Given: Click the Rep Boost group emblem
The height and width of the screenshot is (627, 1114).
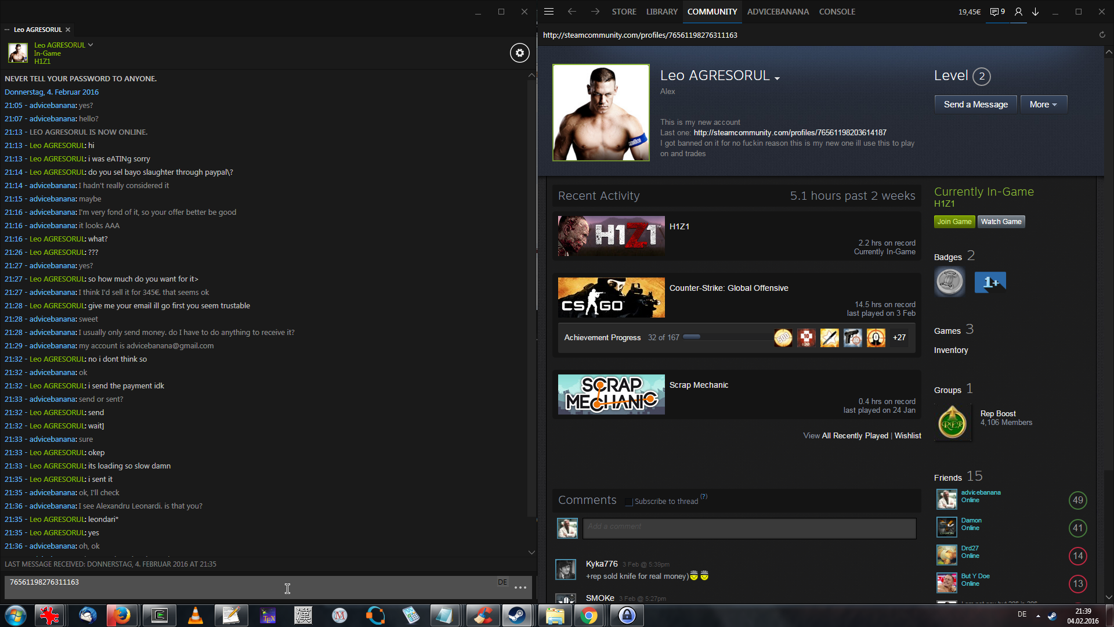Looking at the screenshot, I should tap(952, 423).
